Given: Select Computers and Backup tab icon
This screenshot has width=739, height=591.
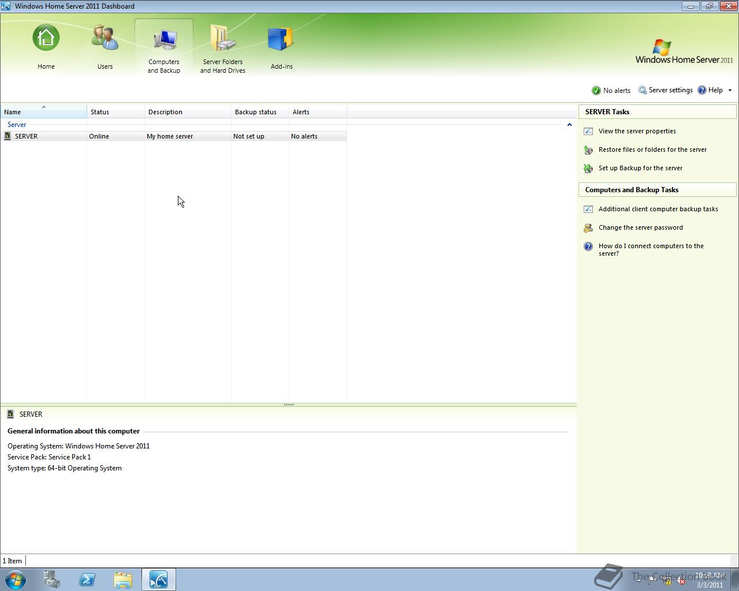Looking at the screenshot, I should pyautogui.click(x=165, y=40).
